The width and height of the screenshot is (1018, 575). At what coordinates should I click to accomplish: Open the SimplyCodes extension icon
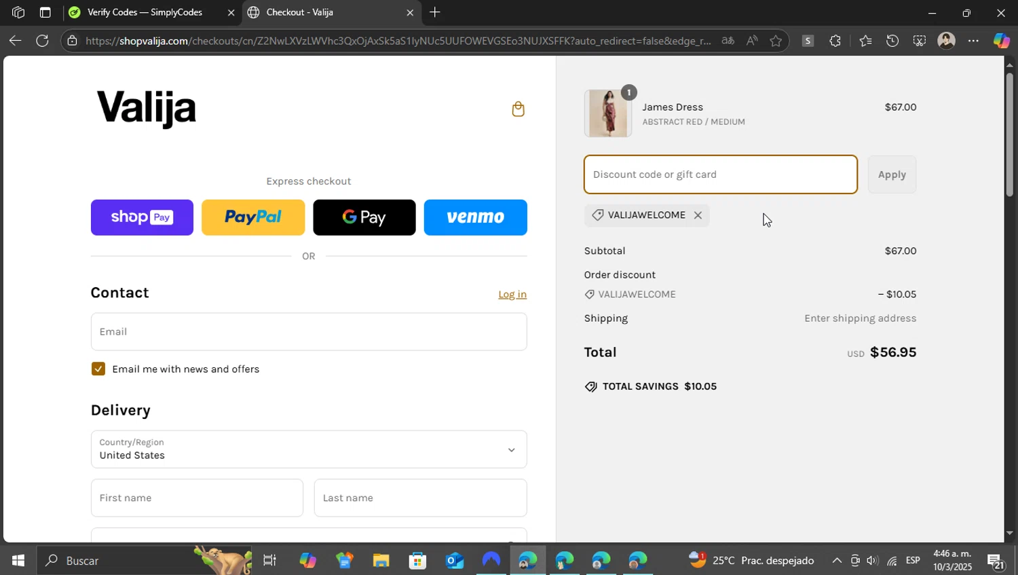click(808, 41)
